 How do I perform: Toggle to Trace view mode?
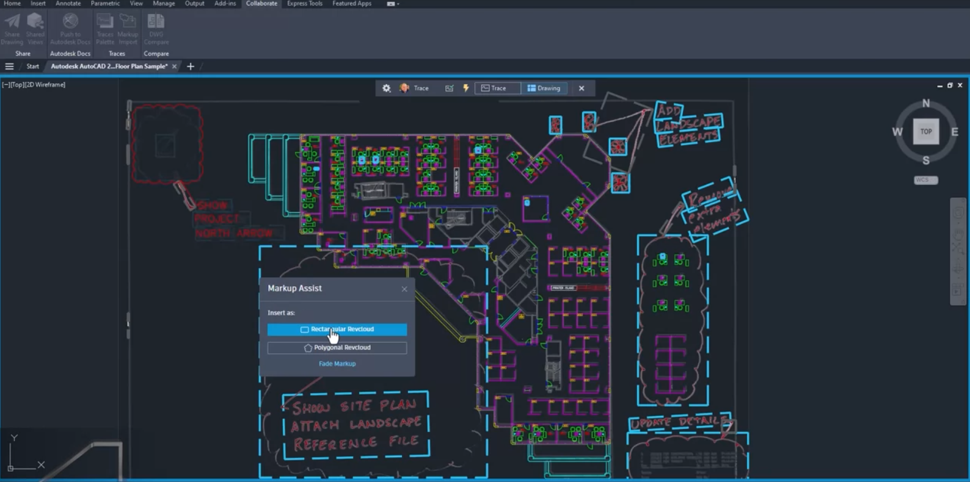494,88
